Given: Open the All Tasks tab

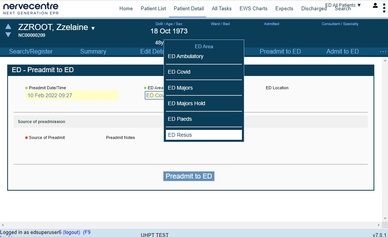Looking at the screenshot, I should click(x=221, y=8).
